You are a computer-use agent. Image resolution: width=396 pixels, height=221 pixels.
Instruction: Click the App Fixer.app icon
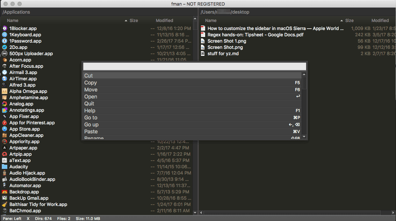click(x=5, y=116)
